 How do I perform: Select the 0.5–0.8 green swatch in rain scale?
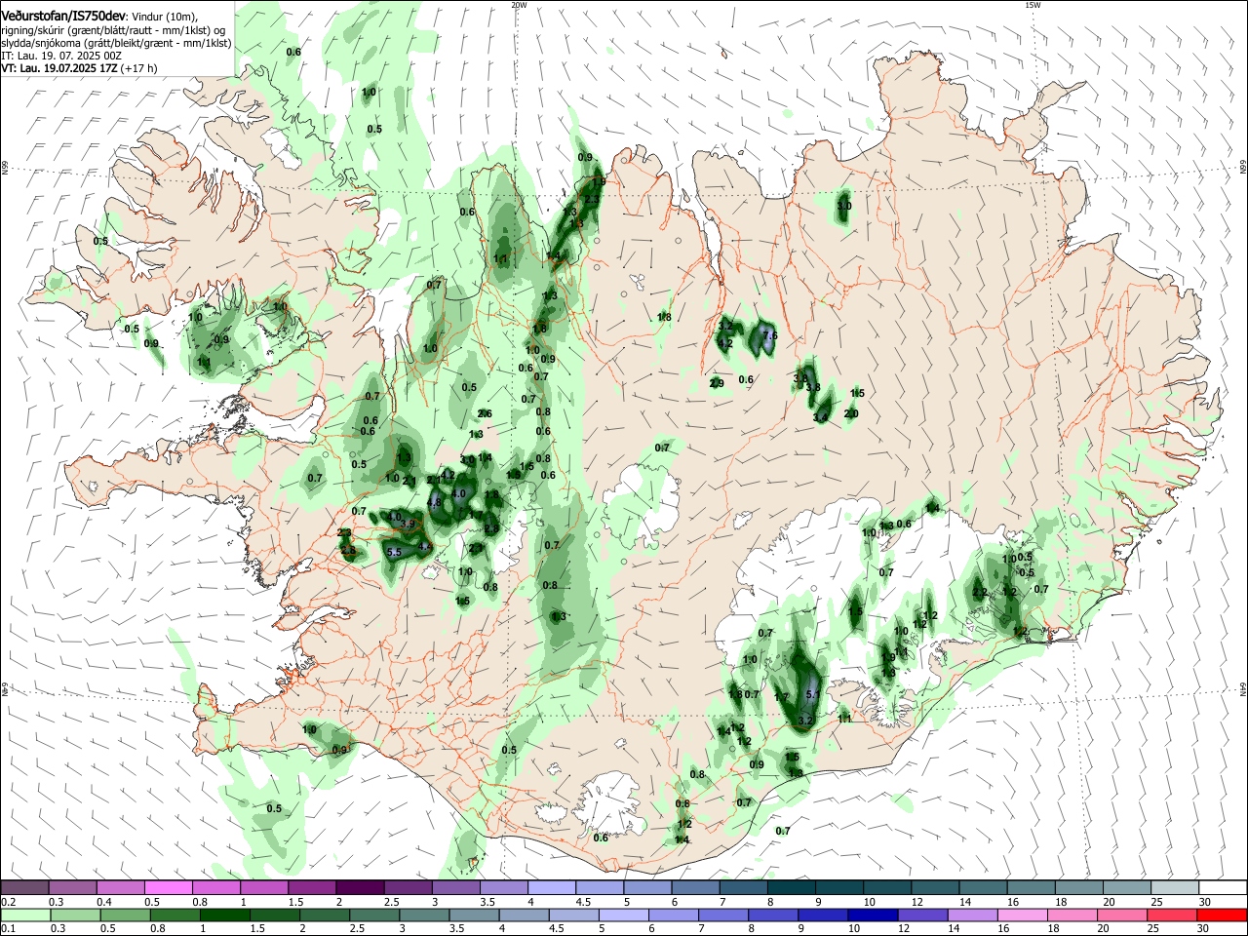click(126, 916)
